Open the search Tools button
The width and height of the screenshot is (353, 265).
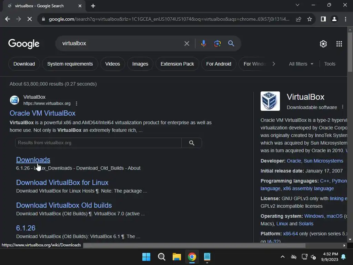(x=330, y=64)
